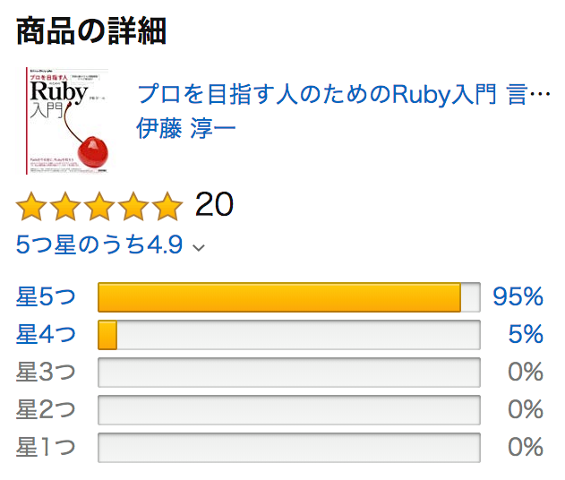Filter reviews by 星4つ label

(46, 334)
